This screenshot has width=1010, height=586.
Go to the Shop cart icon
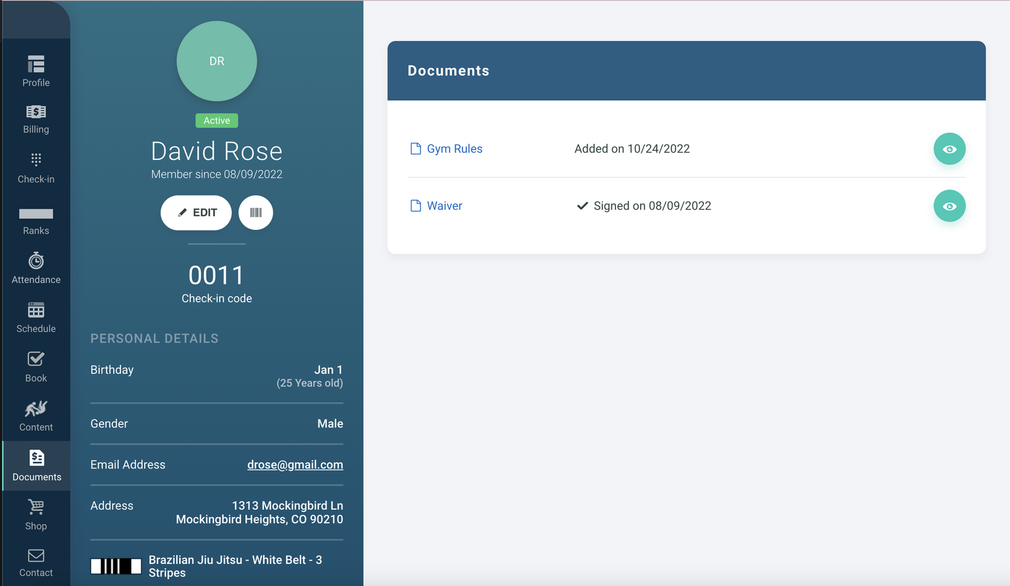coord(36,507)
